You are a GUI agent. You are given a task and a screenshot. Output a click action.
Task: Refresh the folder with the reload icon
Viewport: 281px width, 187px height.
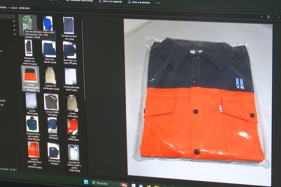(268, 17)
